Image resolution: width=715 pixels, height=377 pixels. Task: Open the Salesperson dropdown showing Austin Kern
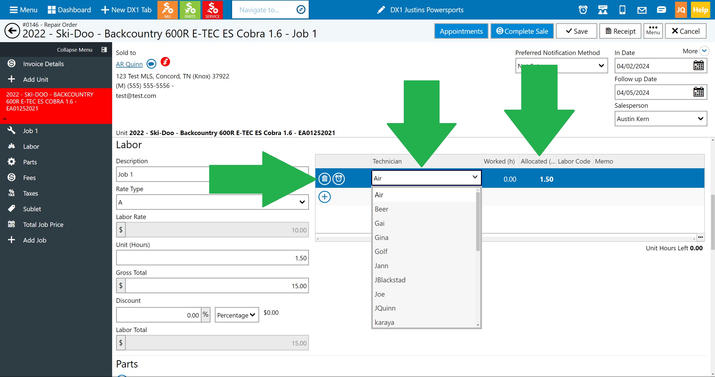click(x=660, y=119)
